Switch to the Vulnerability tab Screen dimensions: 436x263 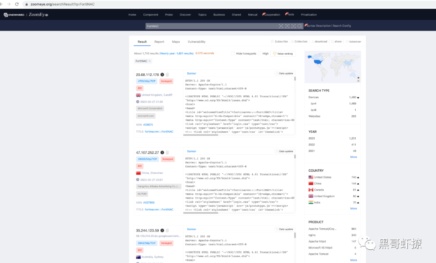click(197, 41)
